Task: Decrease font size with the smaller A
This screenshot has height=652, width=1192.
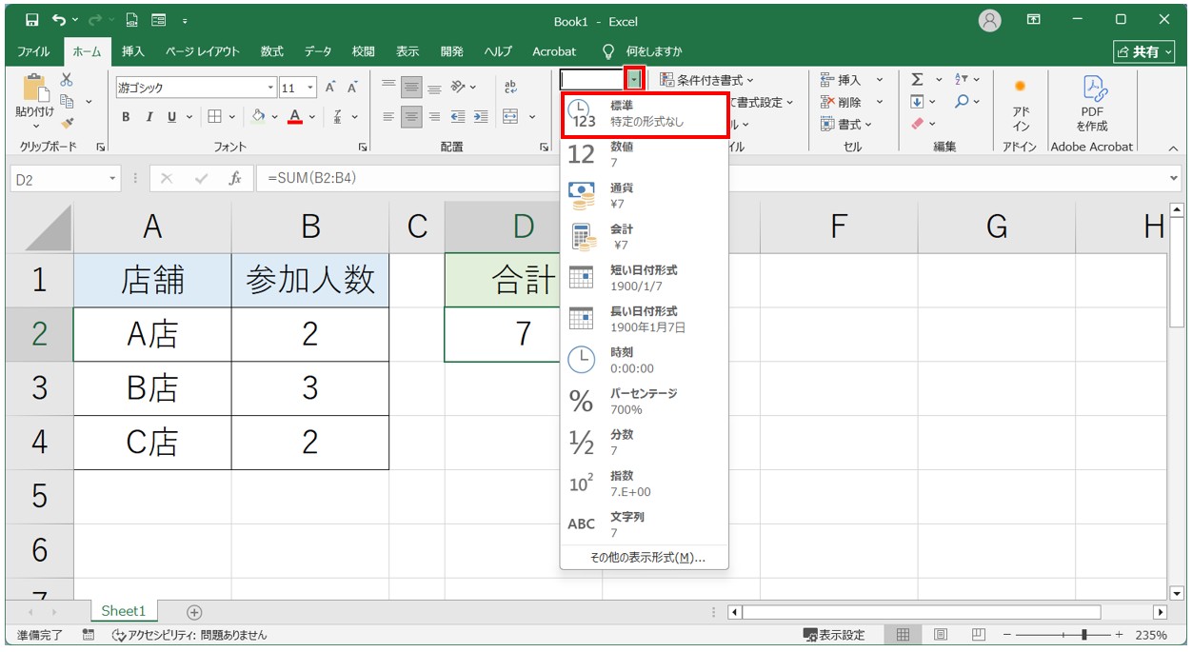Action: pos(351,88)
